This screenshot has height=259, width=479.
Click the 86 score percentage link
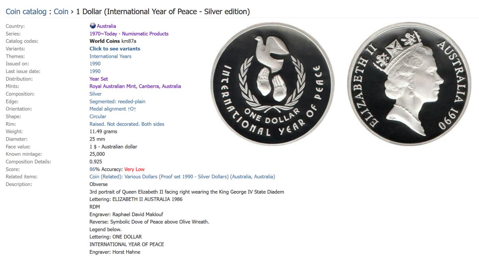(92, 169)
